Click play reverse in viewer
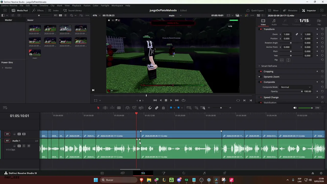 tap(160, 100)
